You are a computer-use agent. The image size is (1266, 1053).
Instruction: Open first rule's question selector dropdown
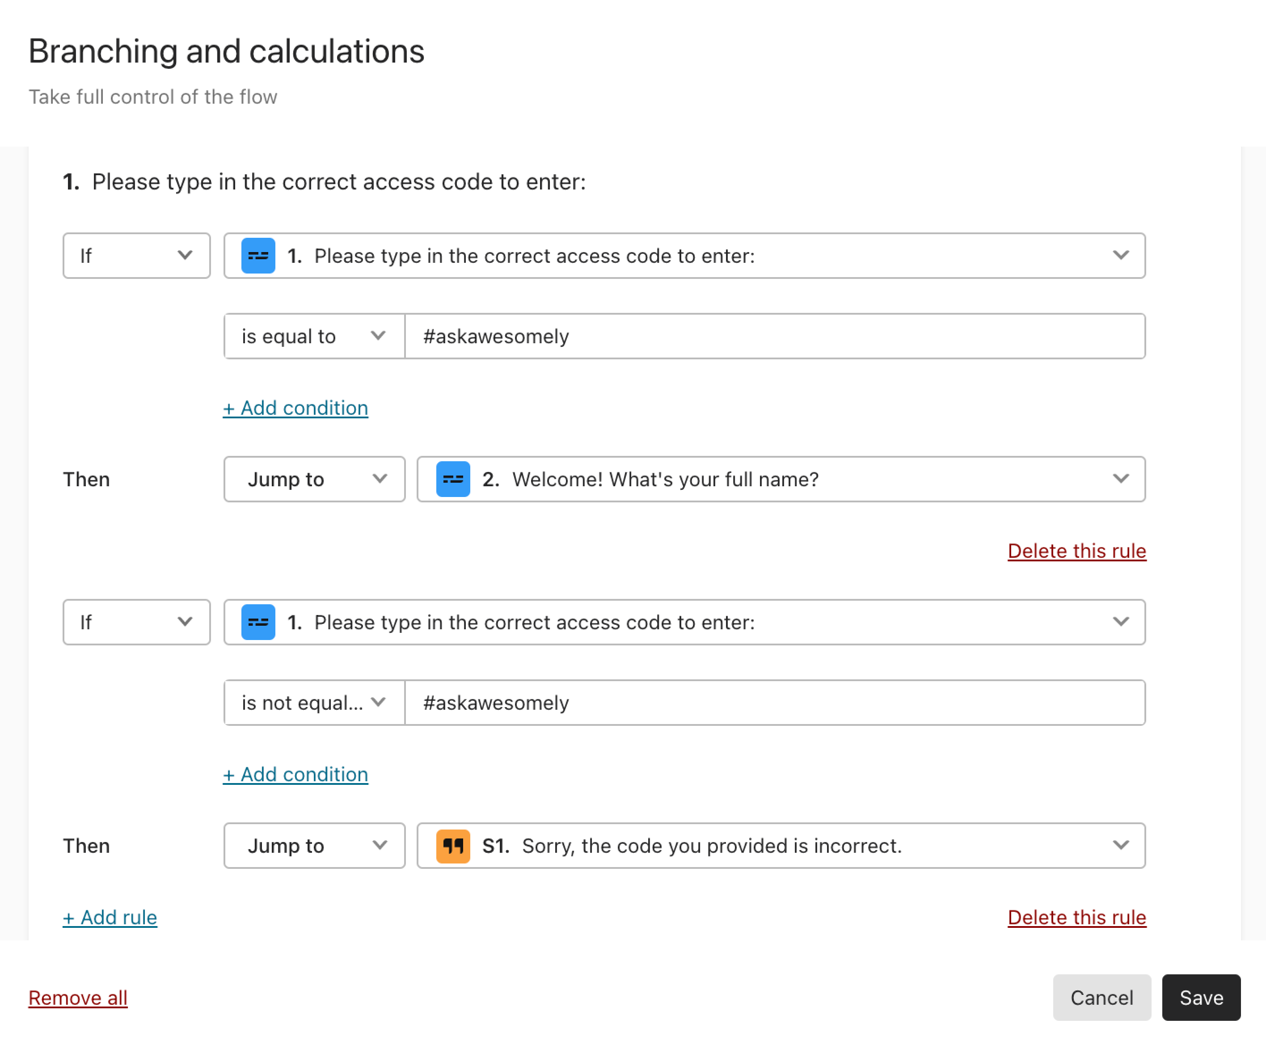click(684, 256)
